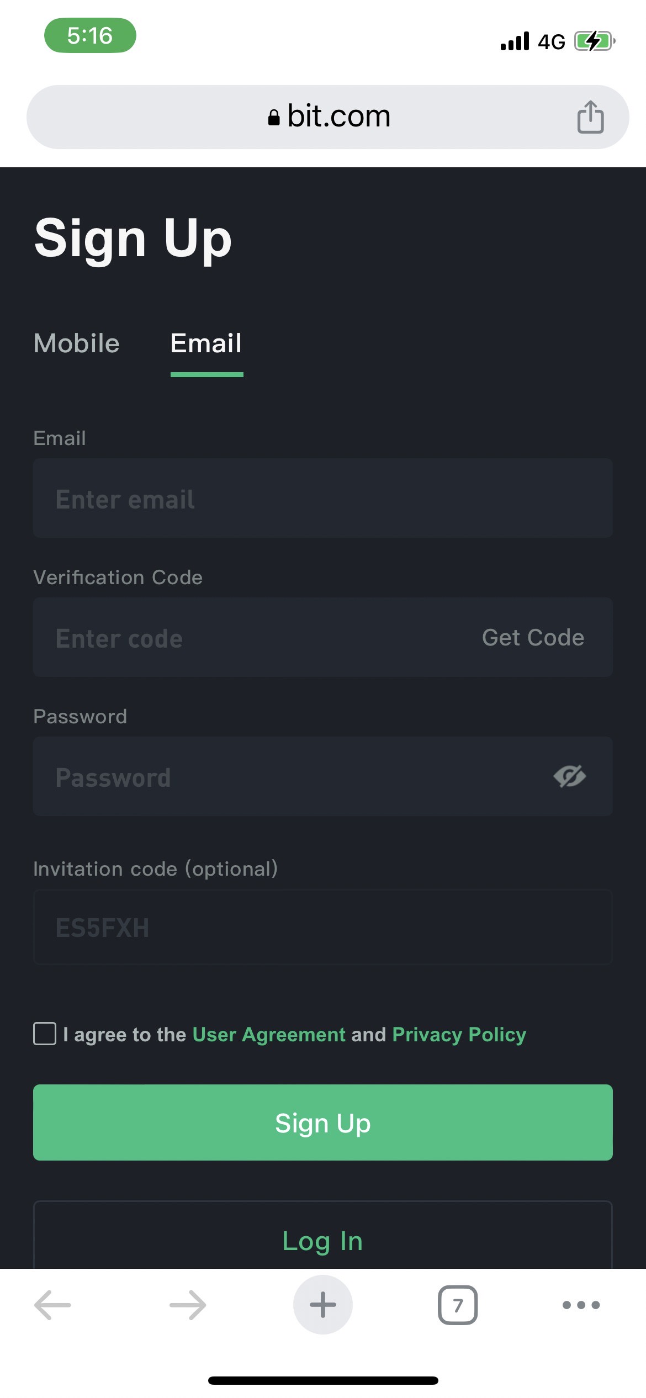Focus the Enter email field
646x1398 pixels.
(x=323, y=498)
